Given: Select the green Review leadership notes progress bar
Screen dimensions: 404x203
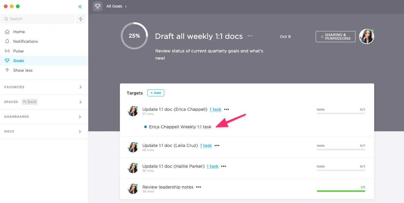Looking at the screenshot, I should click(x=341, y=191).
